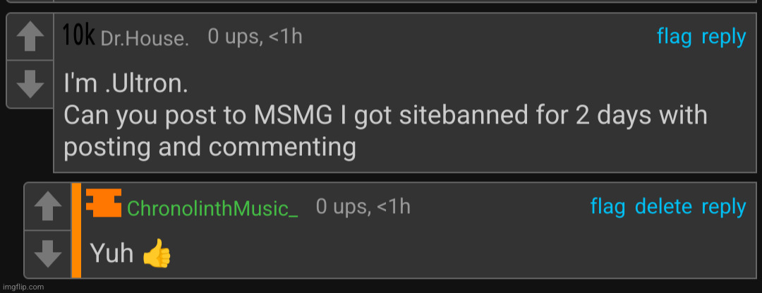
Task: Downvote the ChronolinthMusic_ reply
Action: (48, 254)
